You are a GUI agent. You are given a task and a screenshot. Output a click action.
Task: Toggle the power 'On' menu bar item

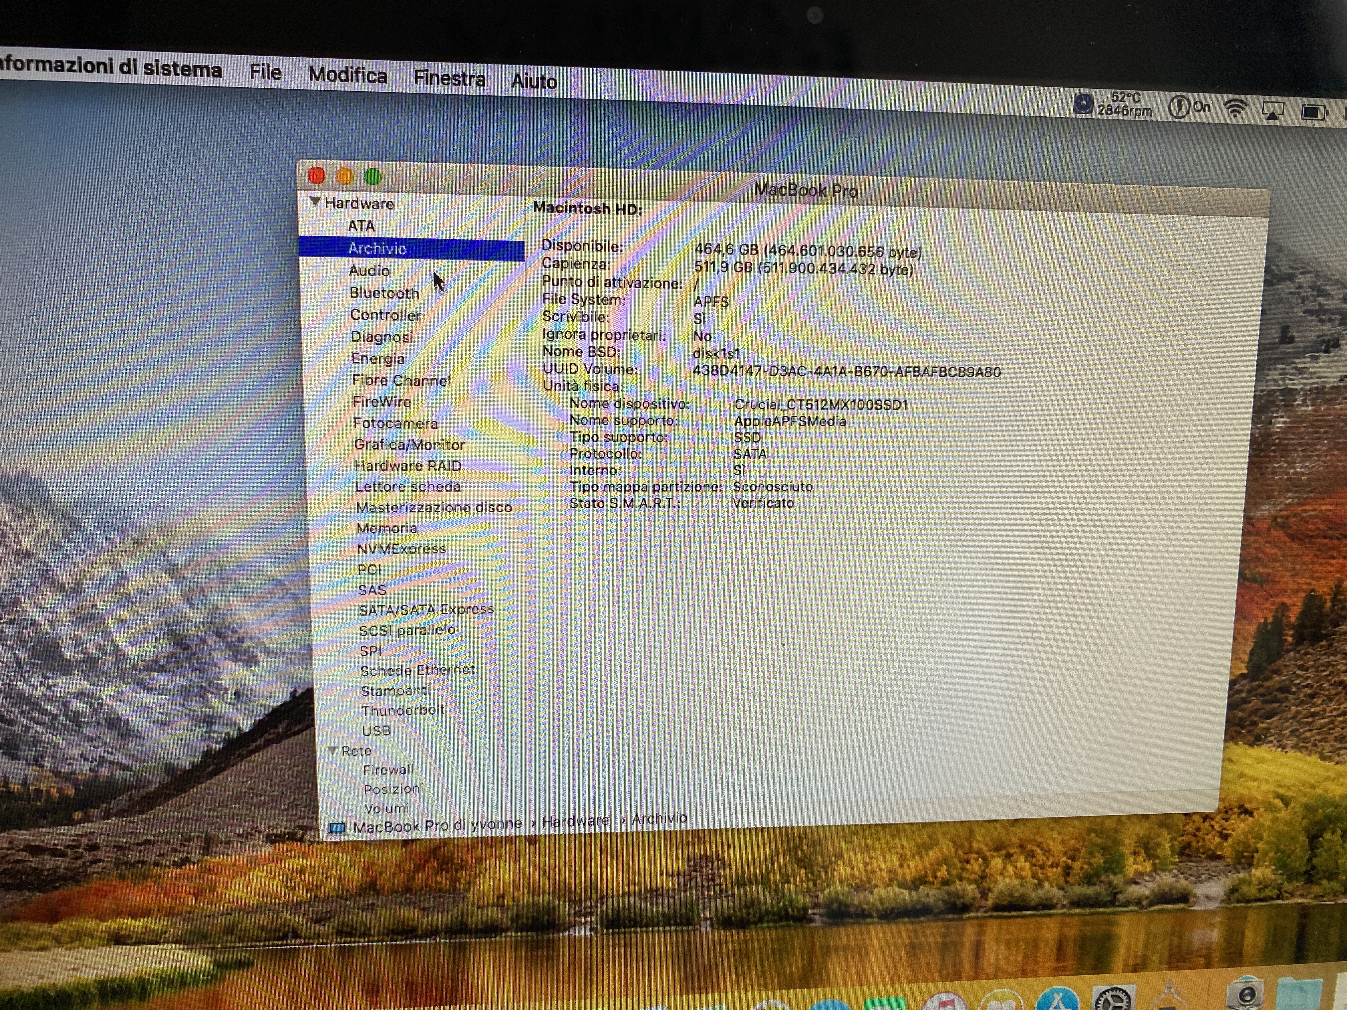click(1189, 107)
